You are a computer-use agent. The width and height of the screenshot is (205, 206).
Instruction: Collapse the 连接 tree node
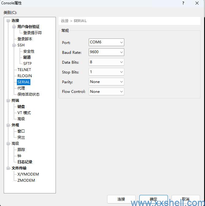click(8, 21)
